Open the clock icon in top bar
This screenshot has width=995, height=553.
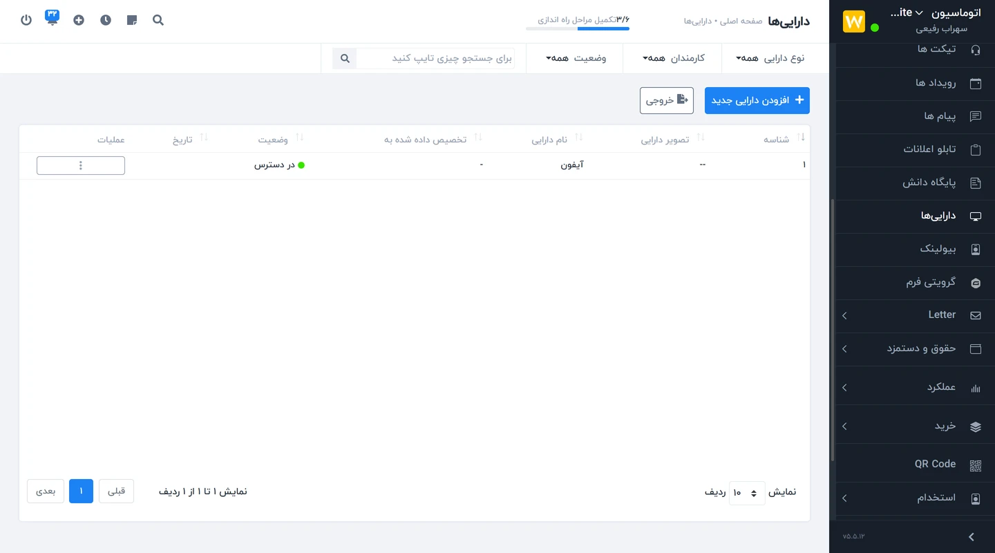[106, 20]
